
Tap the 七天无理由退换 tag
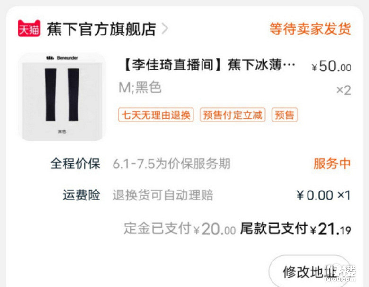click(156, 115)
